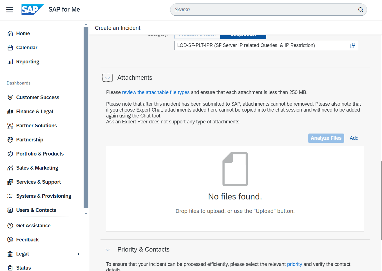The image size is (382, 271).
Task: Click the Systems & Provisioning icon
Action: click(10, 196)
